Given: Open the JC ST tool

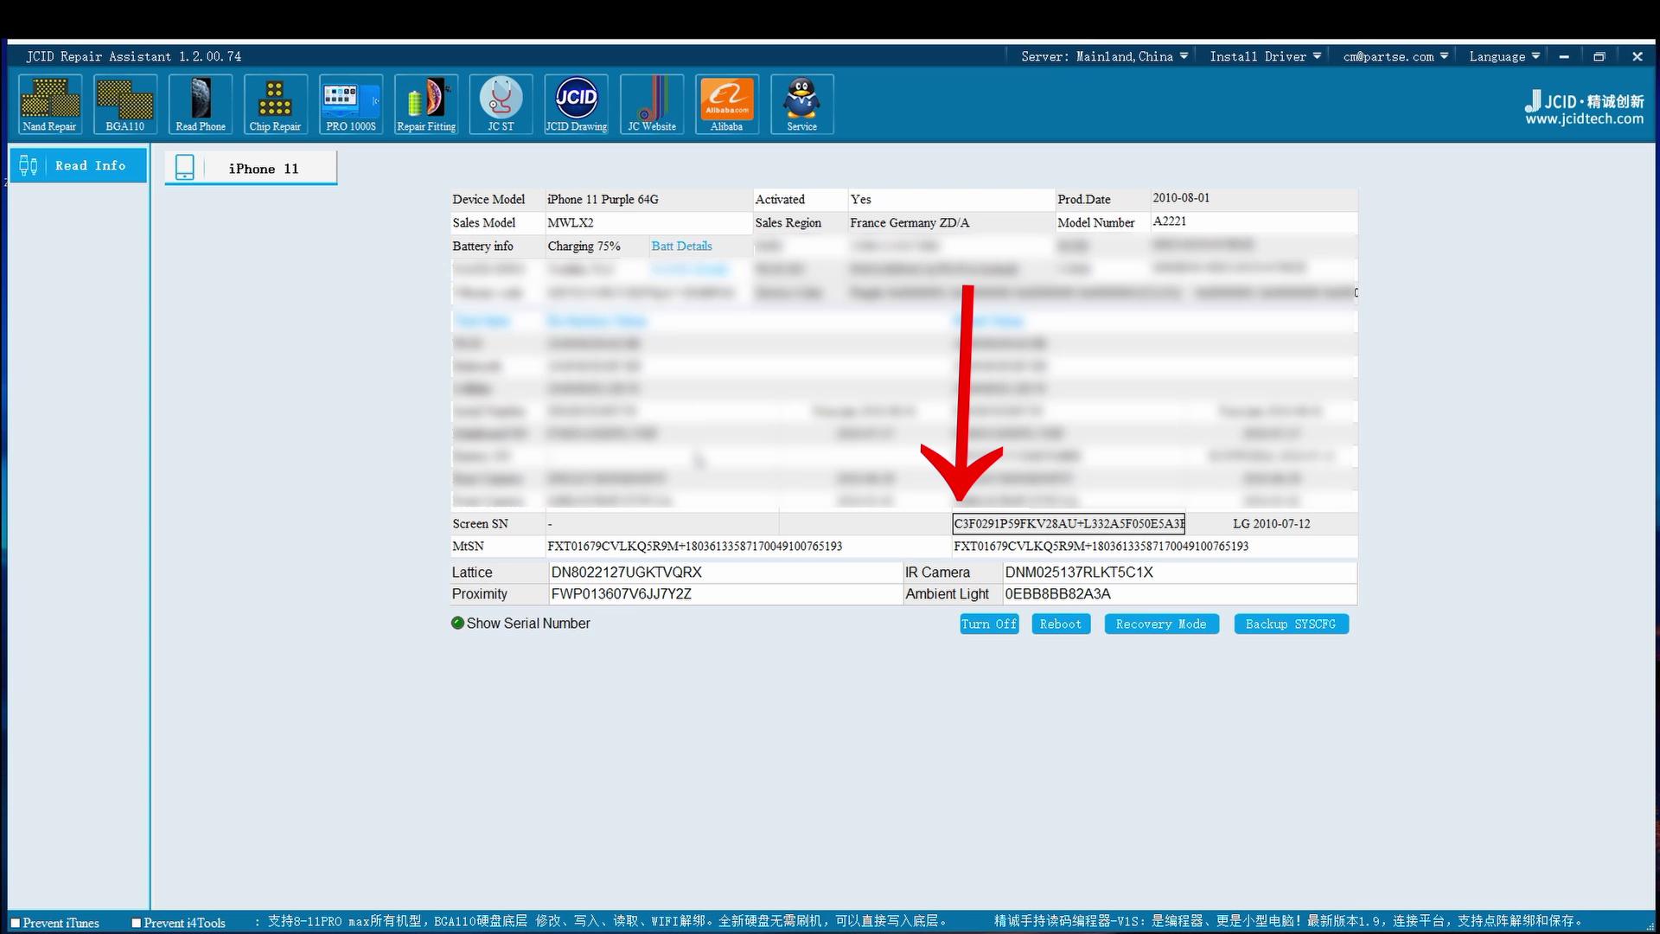Looking at the screenshot, I should [501, 104].
